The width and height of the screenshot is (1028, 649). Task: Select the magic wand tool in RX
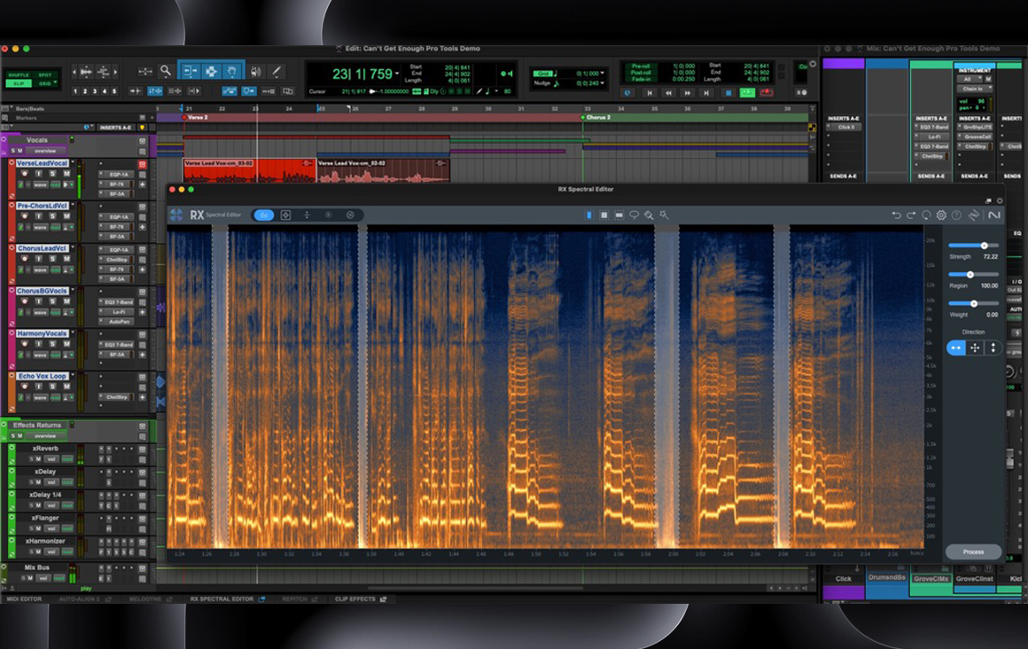664,215
